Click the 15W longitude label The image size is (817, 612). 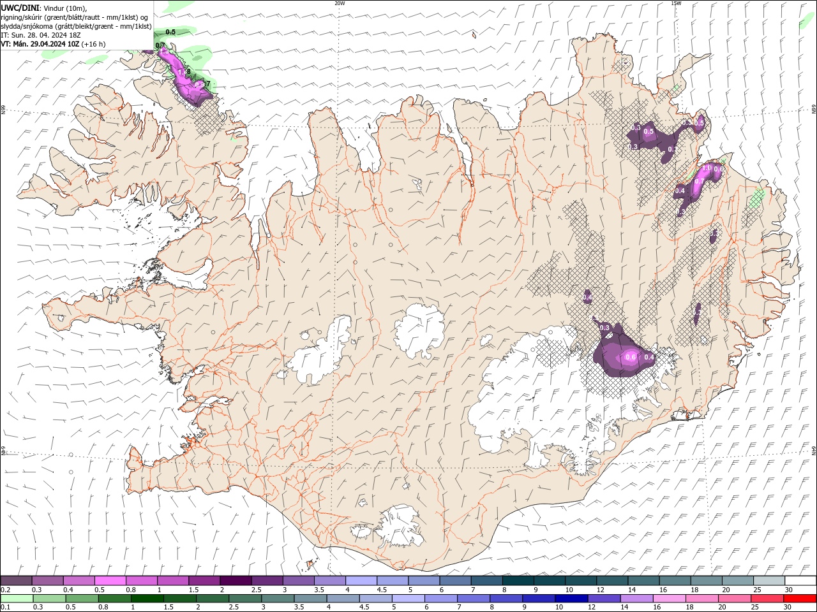[676, 3]
